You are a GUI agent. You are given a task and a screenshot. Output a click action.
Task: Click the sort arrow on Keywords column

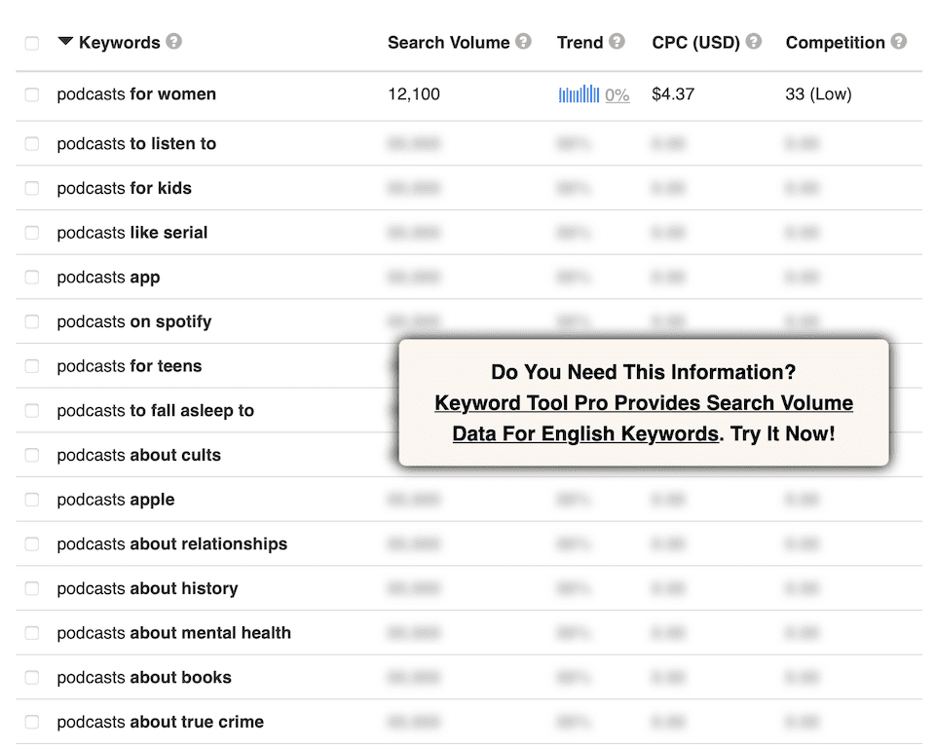click(64, 42)
